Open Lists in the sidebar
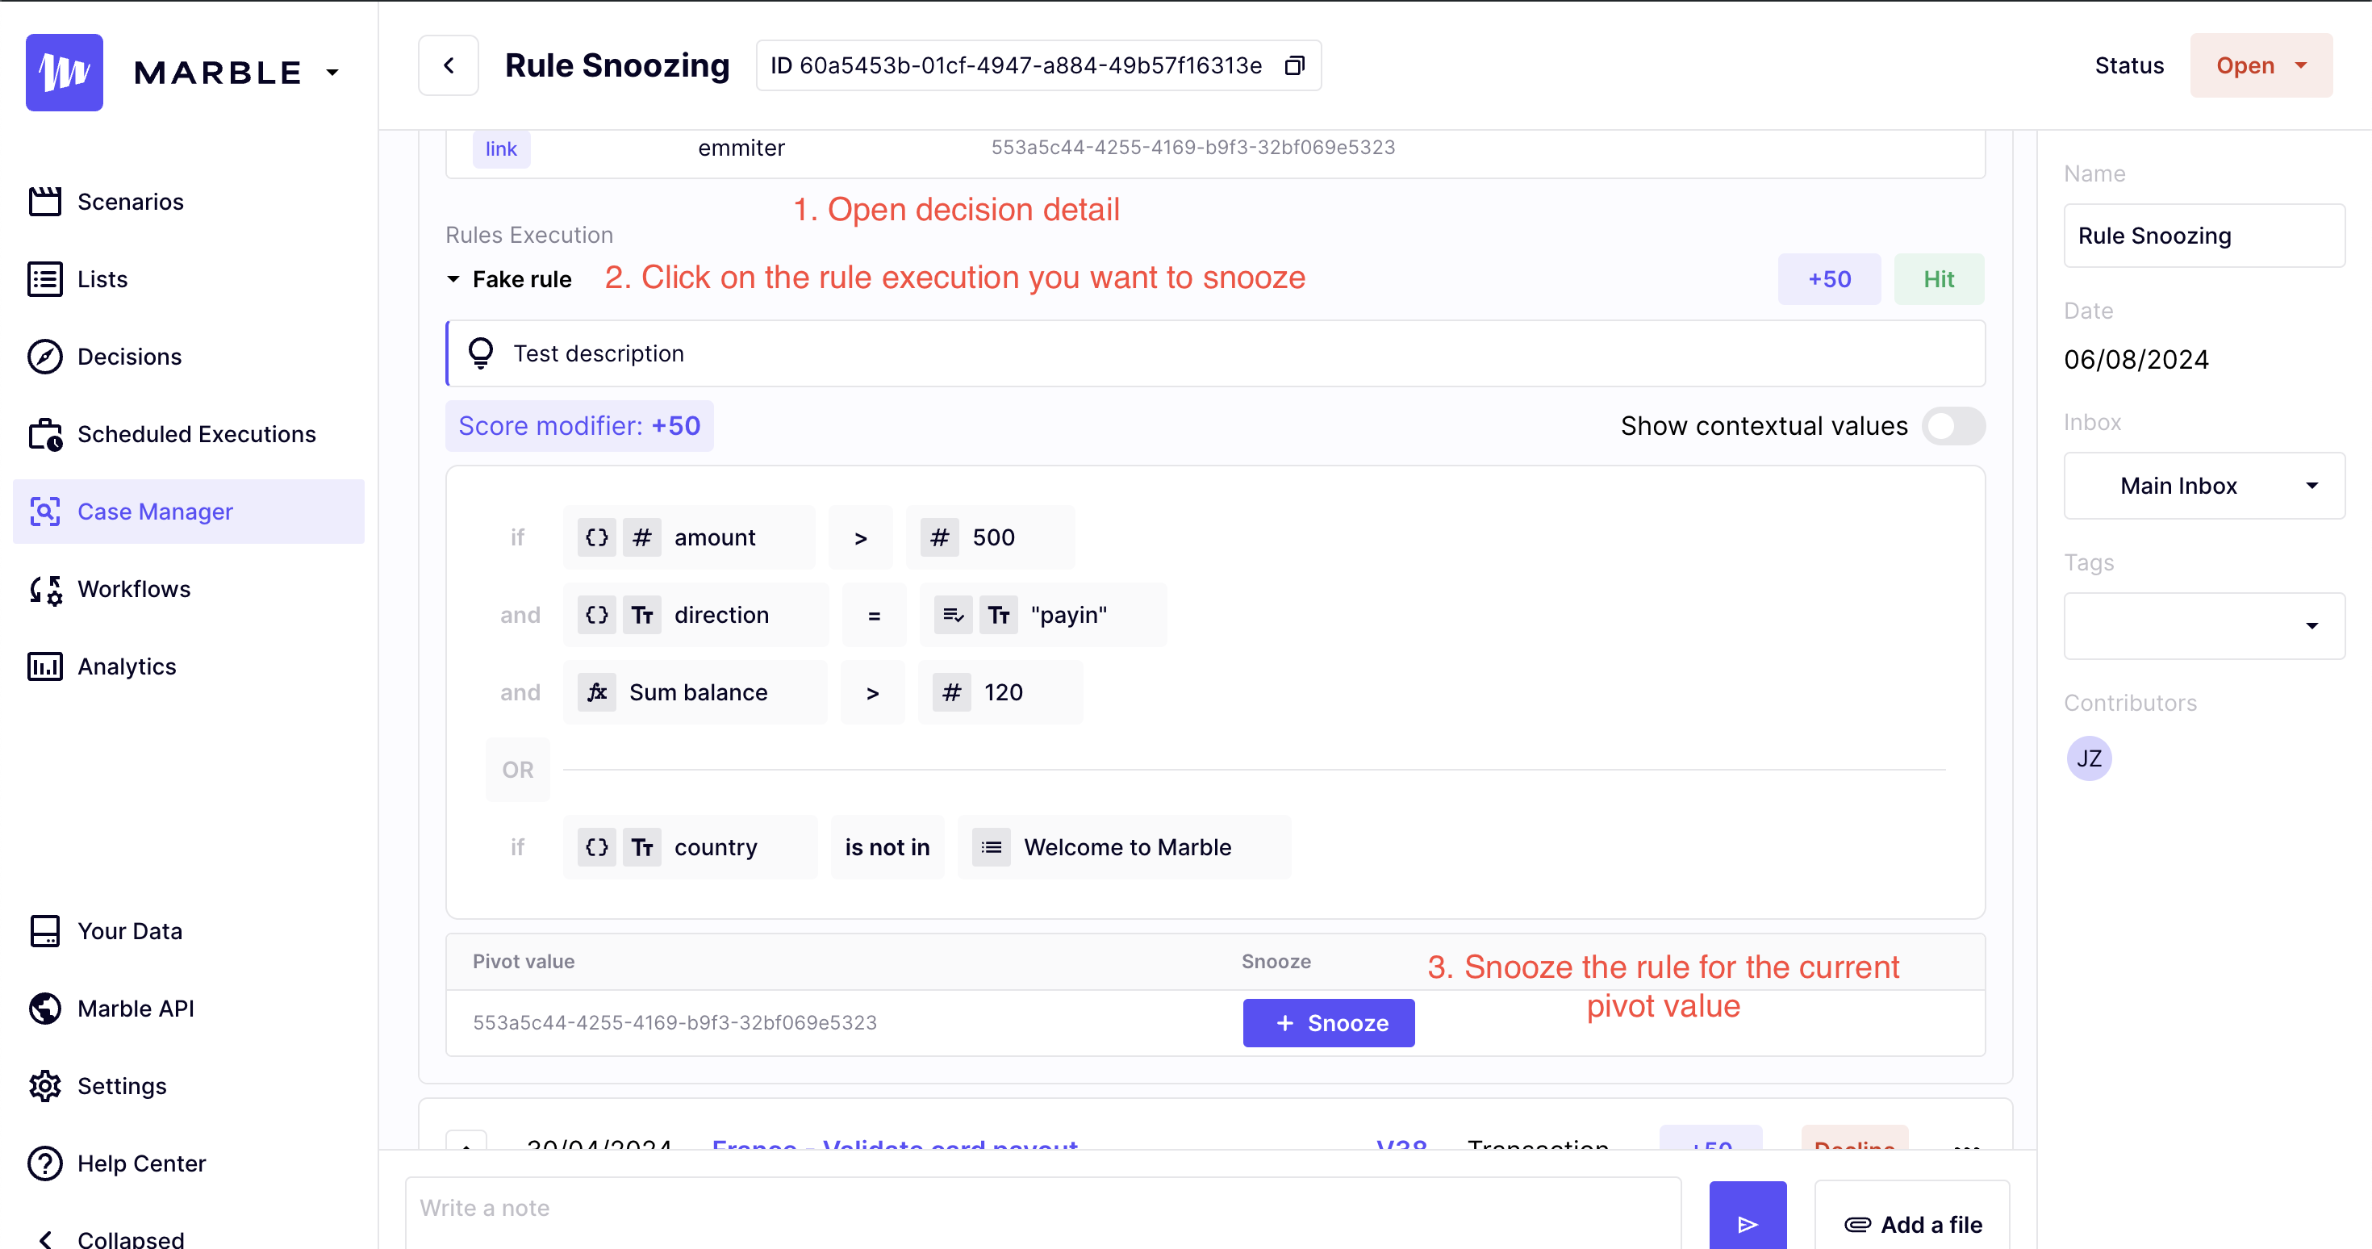 [x=188, y=279]
